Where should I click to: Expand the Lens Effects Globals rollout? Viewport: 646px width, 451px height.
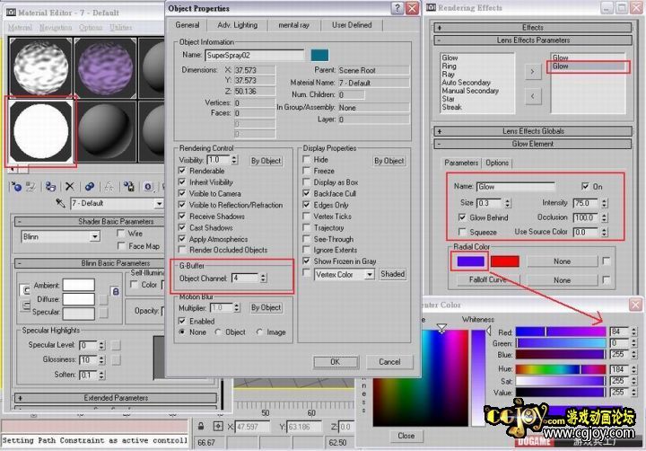tap(533, 131)
